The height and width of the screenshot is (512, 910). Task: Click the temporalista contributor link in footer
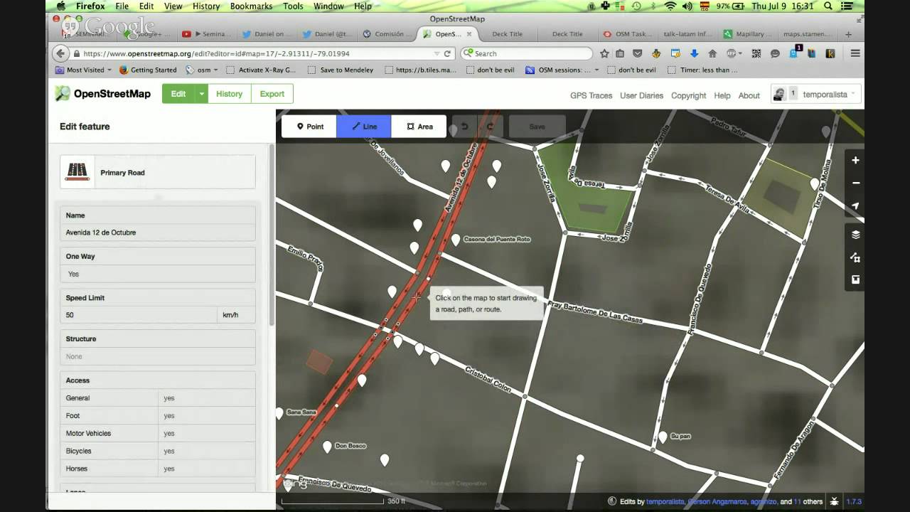pyautogui.click(x=665, y=501)
